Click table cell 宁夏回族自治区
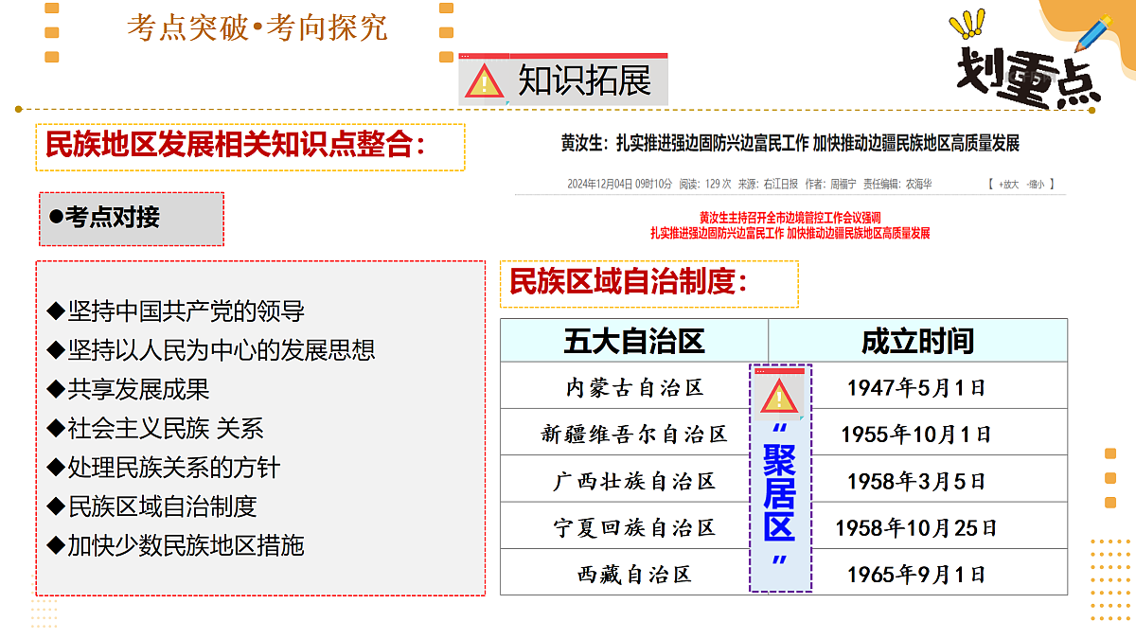This screenshot has height=639, width=1136. pyautogui.click(x=634, y=527)
